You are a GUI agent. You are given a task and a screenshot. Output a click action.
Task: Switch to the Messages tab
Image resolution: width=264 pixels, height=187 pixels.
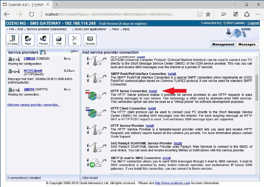(247, 44)
